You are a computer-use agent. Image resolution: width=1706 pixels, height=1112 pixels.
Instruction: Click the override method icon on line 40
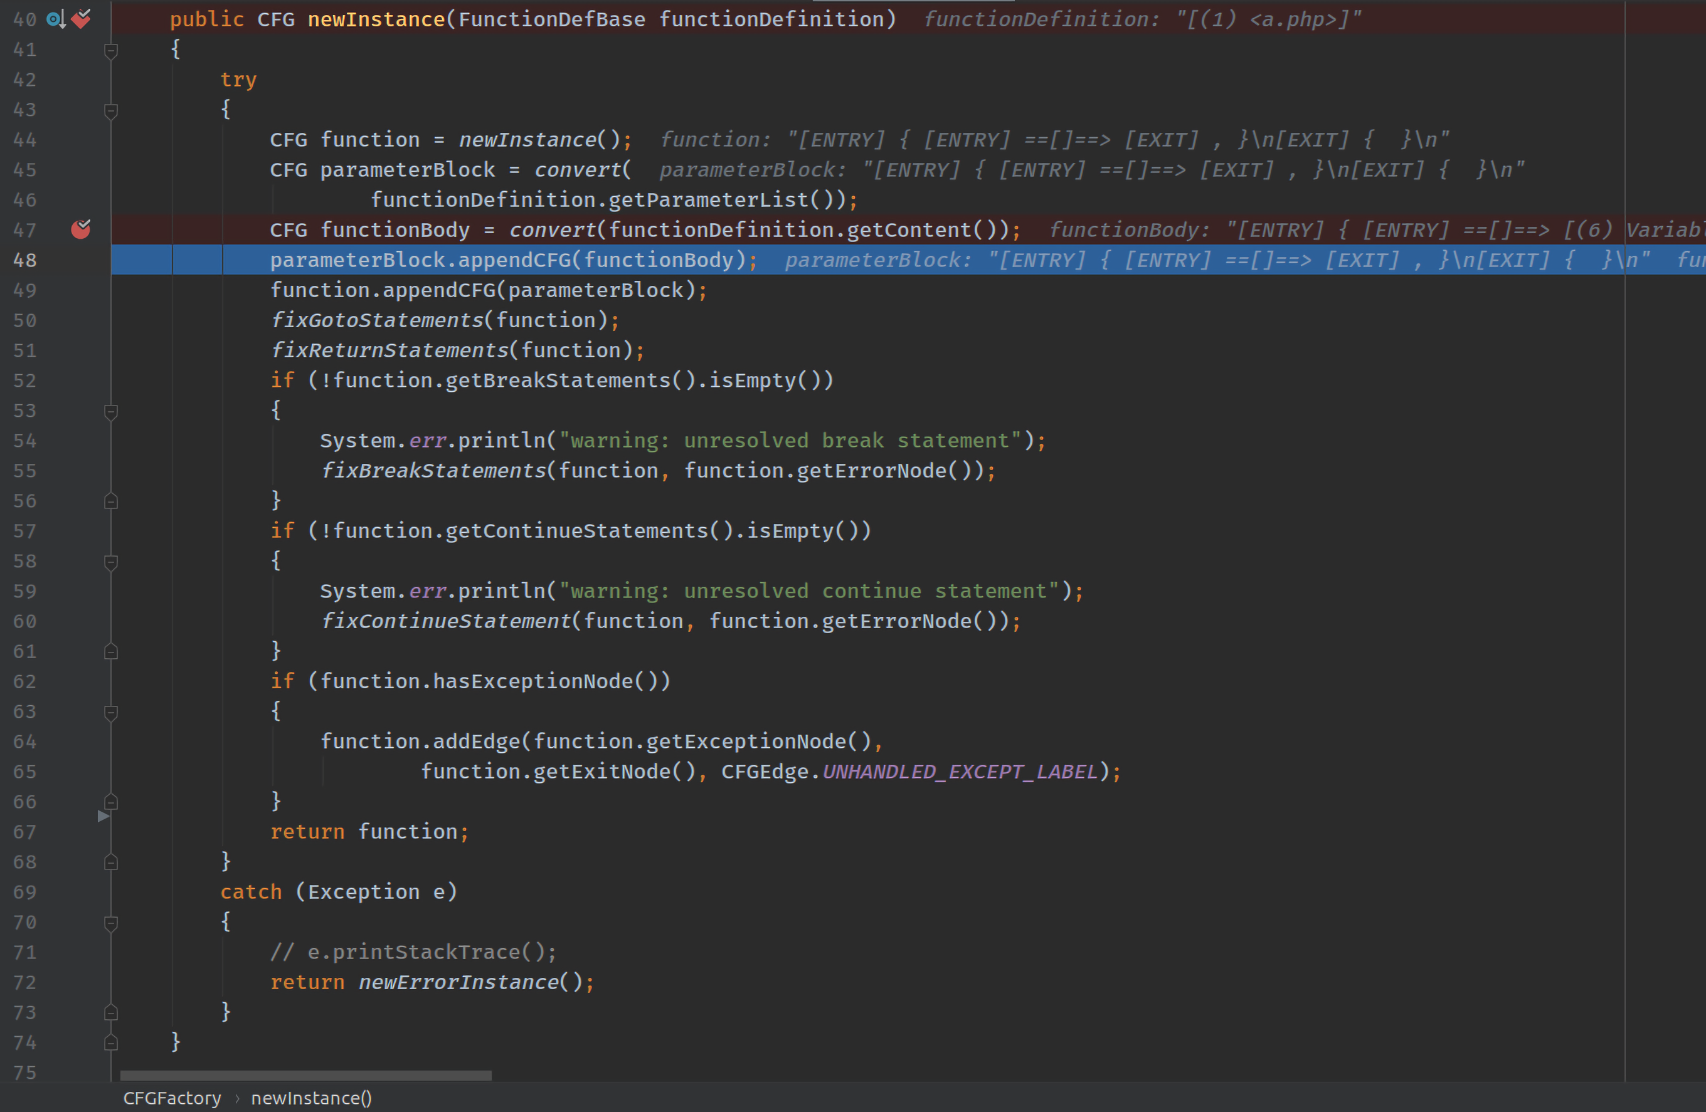click(56, 19)
